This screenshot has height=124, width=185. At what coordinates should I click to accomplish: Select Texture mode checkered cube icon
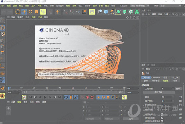coord(2,34)
